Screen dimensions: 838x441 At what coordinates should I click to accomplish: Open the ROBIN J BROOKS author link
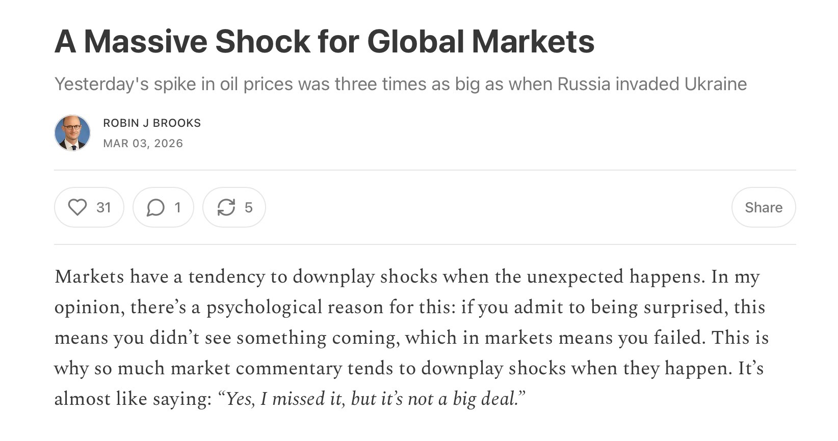[152, 123]
